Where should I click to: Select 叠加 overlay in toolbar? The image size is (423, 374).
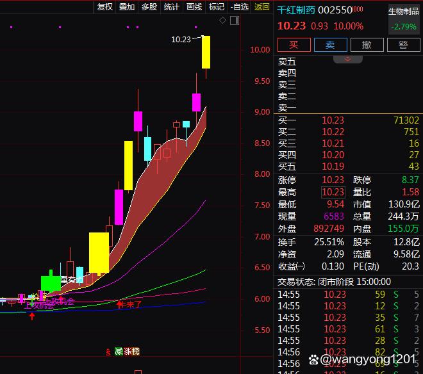pos(127,7)
